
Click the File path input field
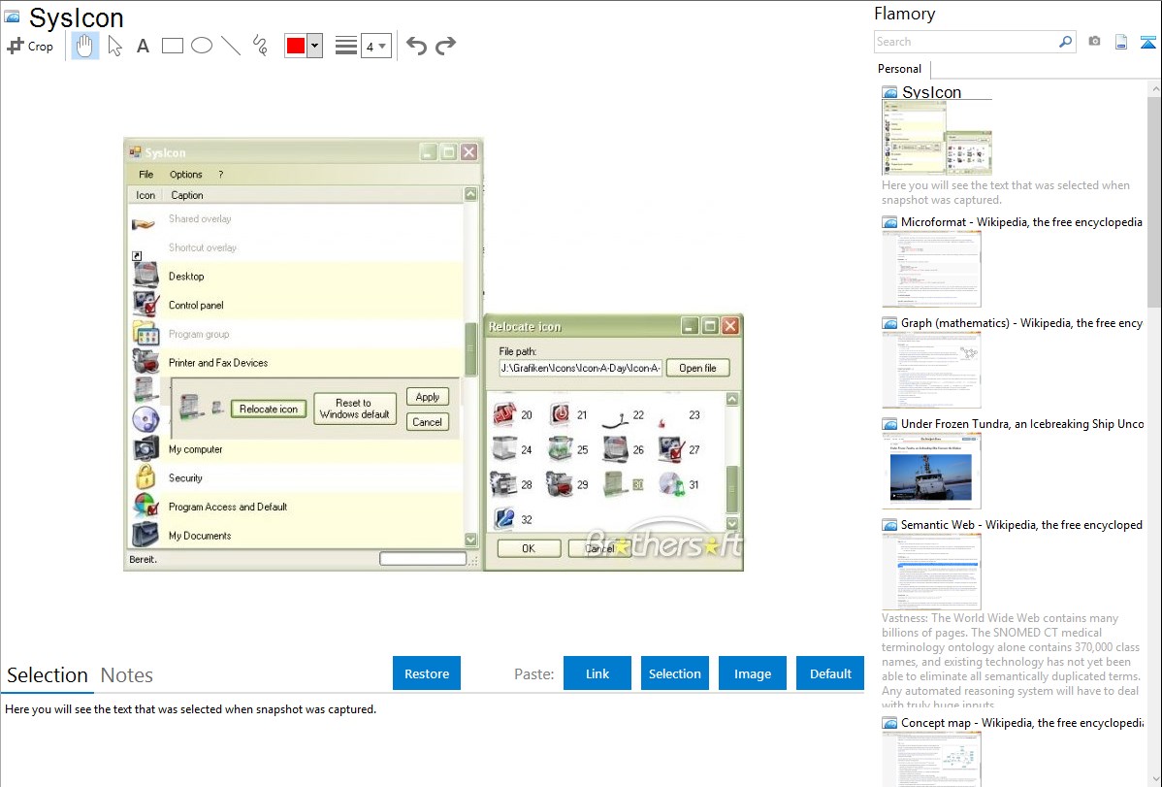[x=580, y=368]
